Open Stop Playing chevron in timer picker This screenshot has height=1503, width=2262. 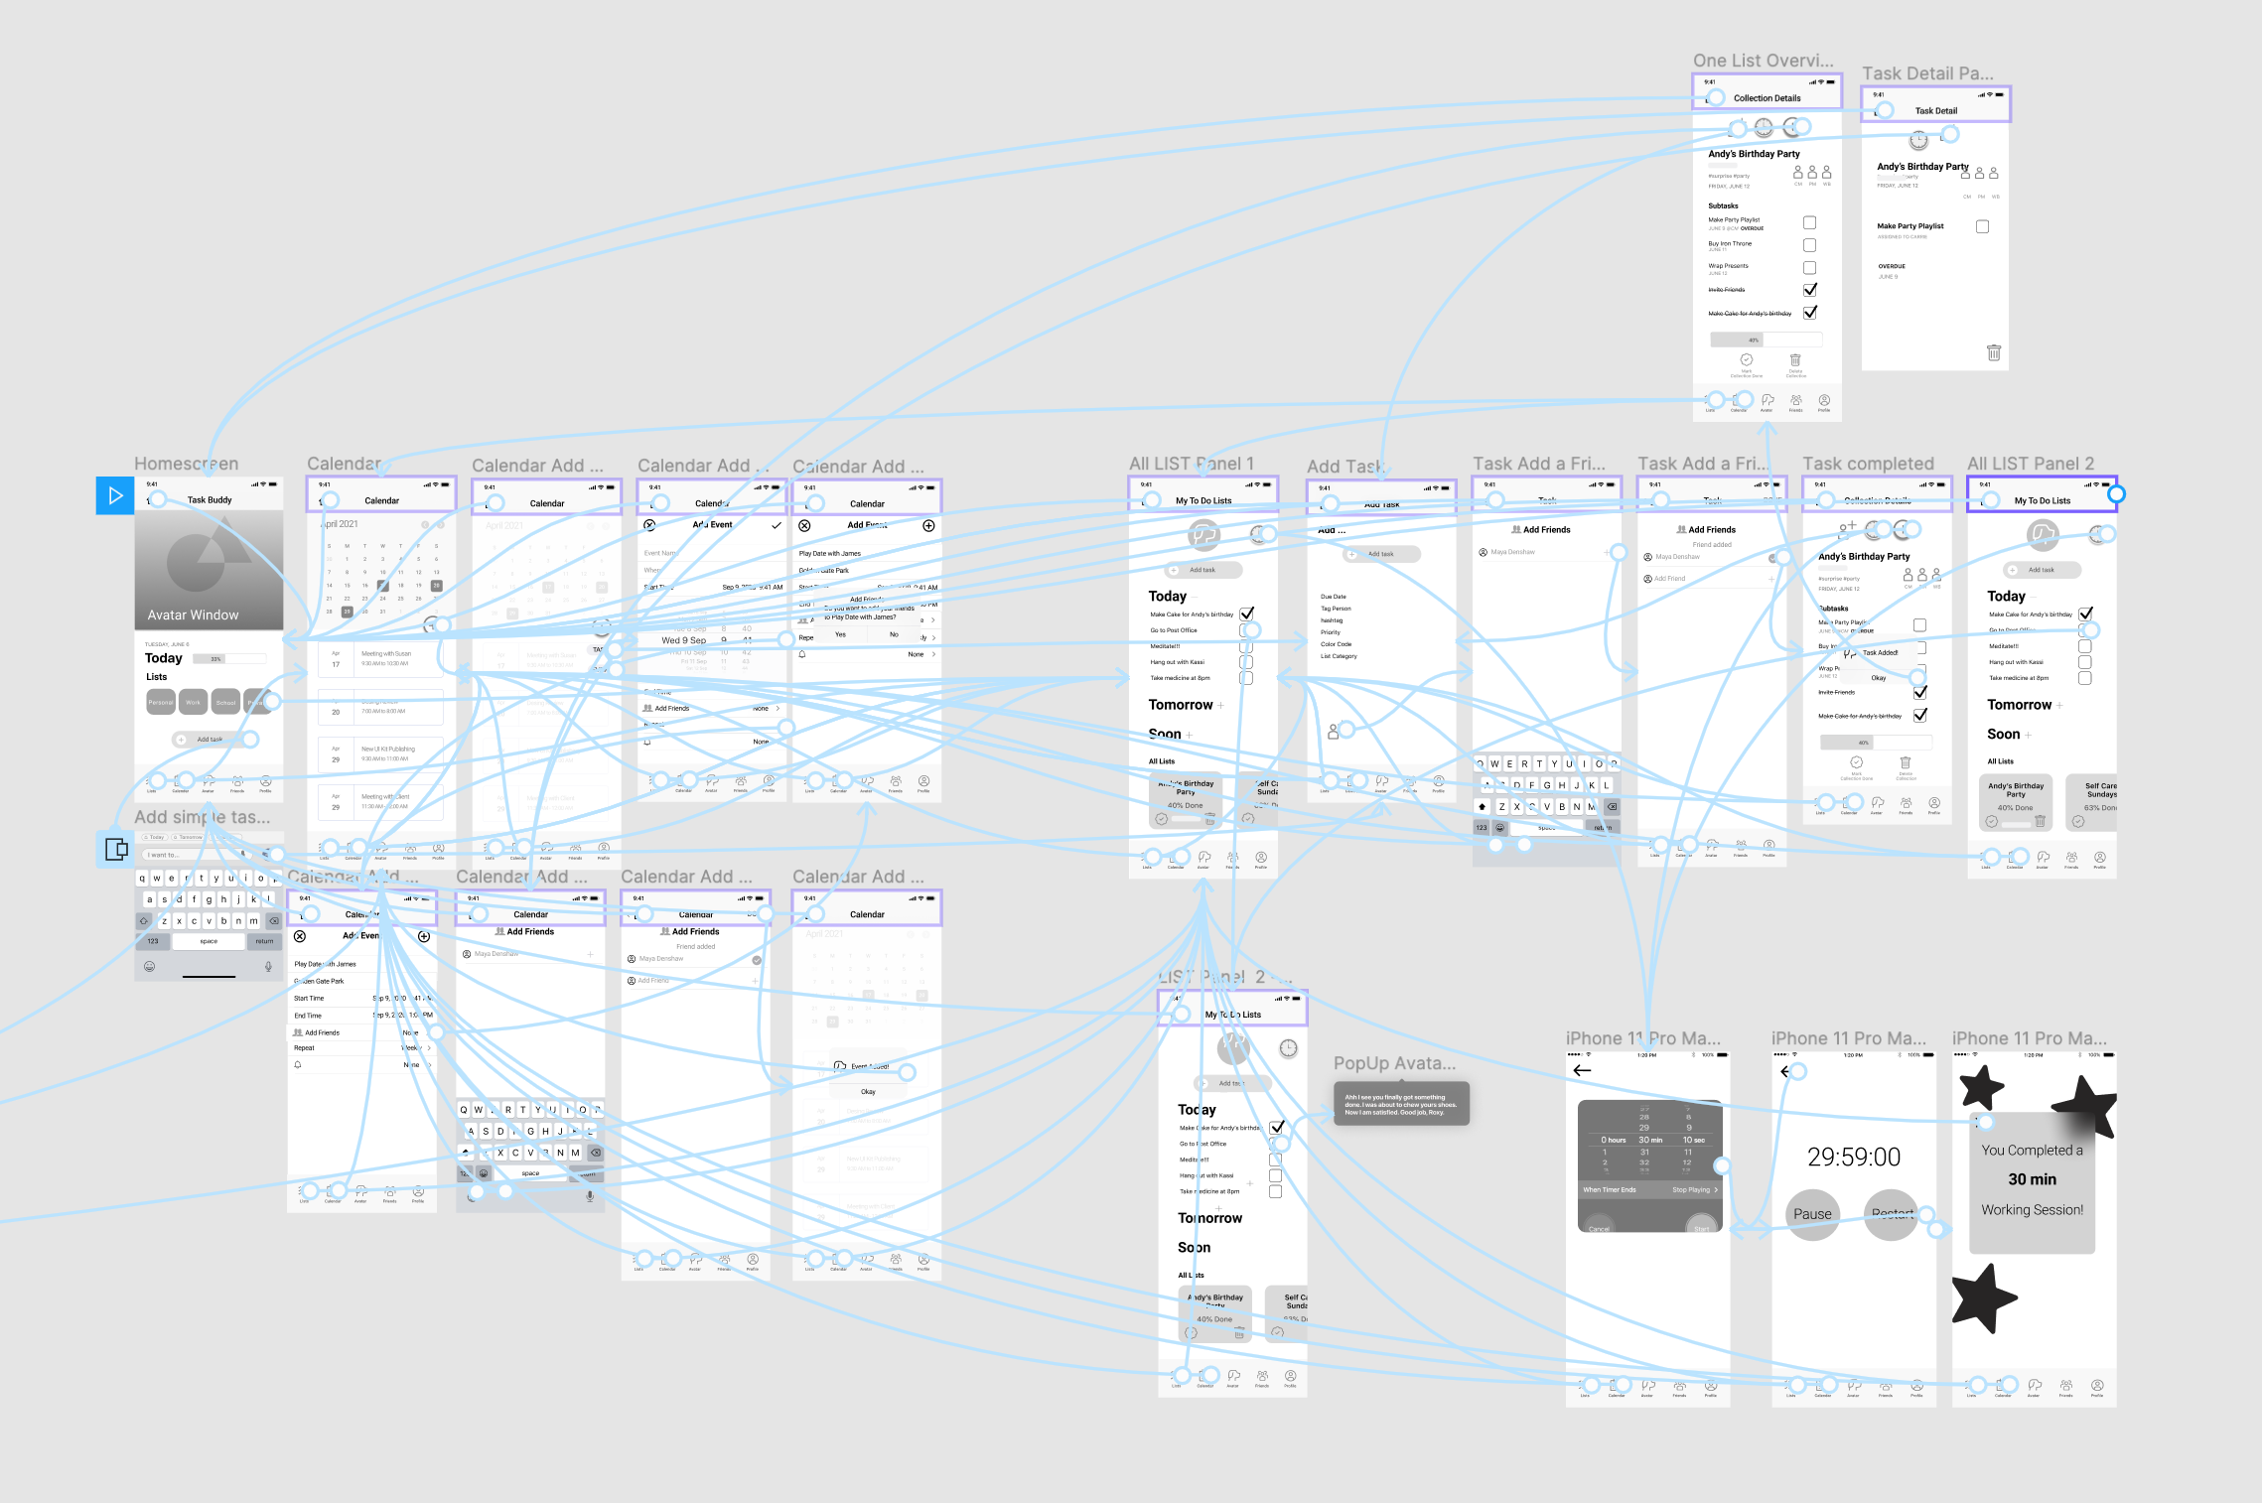(x=1715, y=1189)
